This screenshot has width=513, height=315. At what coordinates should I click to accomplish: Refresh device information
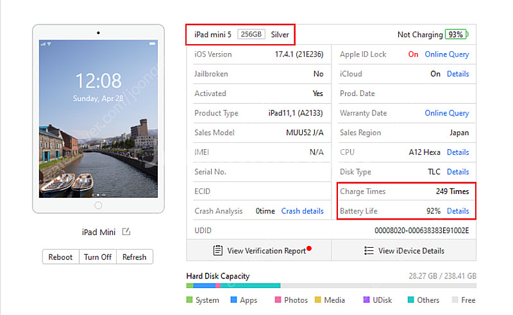coord(135,257)
